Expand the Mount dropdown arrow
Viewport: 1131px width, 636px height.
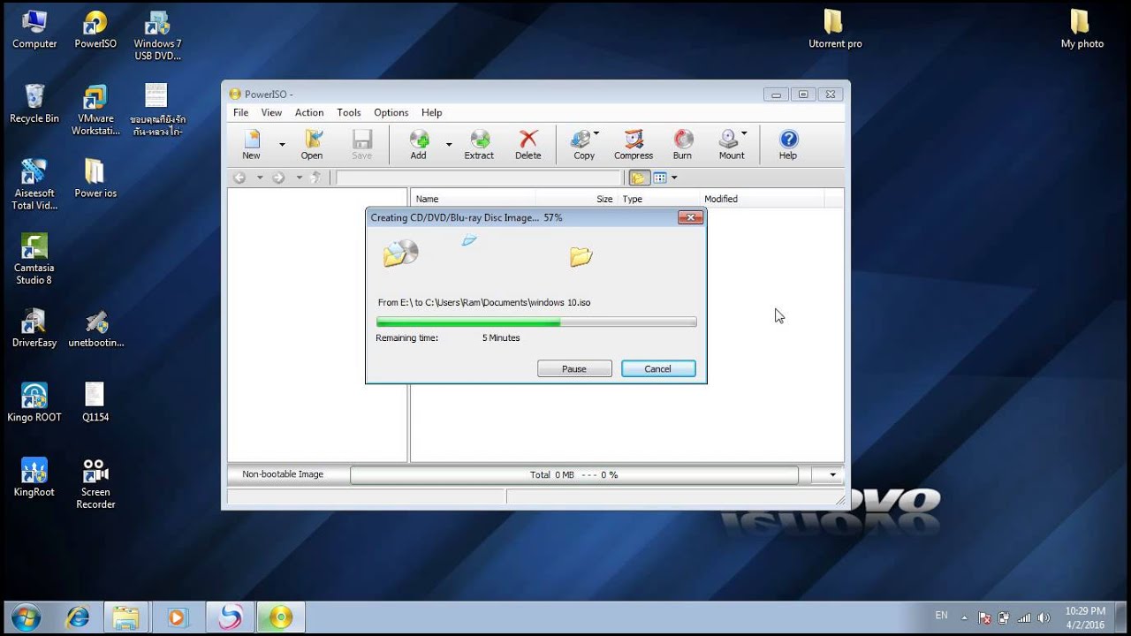pos(744,134)
